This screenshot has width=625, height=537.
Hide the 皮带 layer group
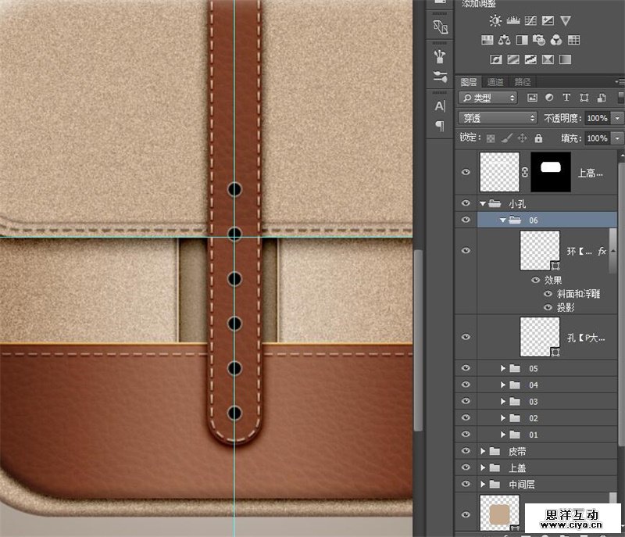(466, 451)
